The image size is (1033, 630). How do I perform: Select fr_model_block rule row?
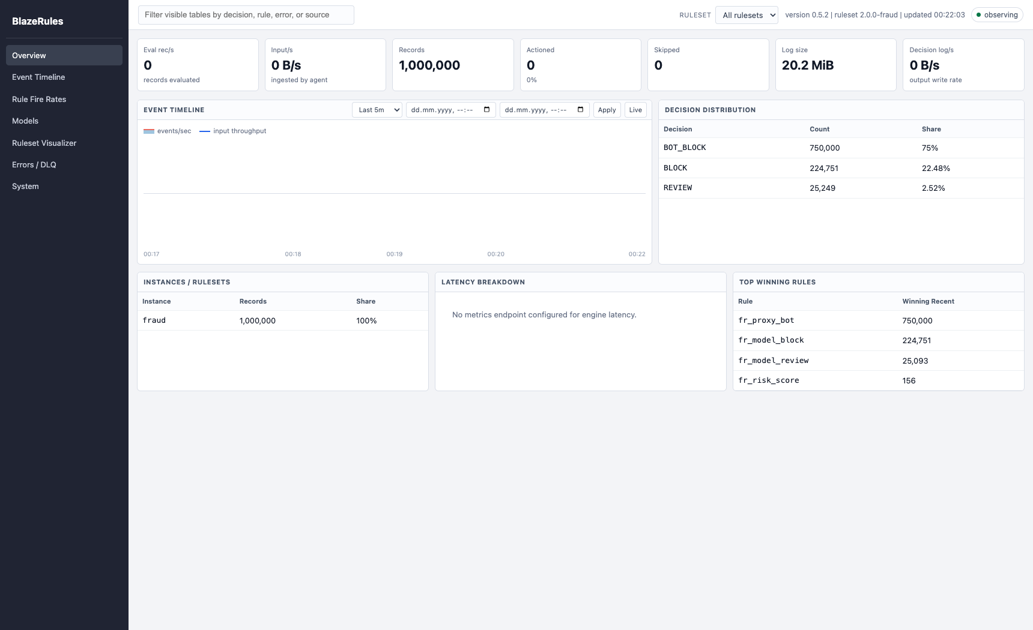[x=879, y=340]
